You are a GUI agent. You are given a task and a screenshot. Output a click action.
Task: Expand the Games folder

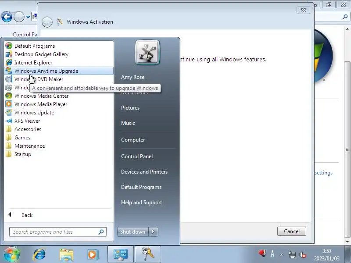[x=59, y=138]
